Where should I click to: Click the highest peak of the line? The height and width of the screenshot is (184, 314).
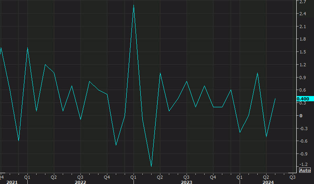[133, 5]
